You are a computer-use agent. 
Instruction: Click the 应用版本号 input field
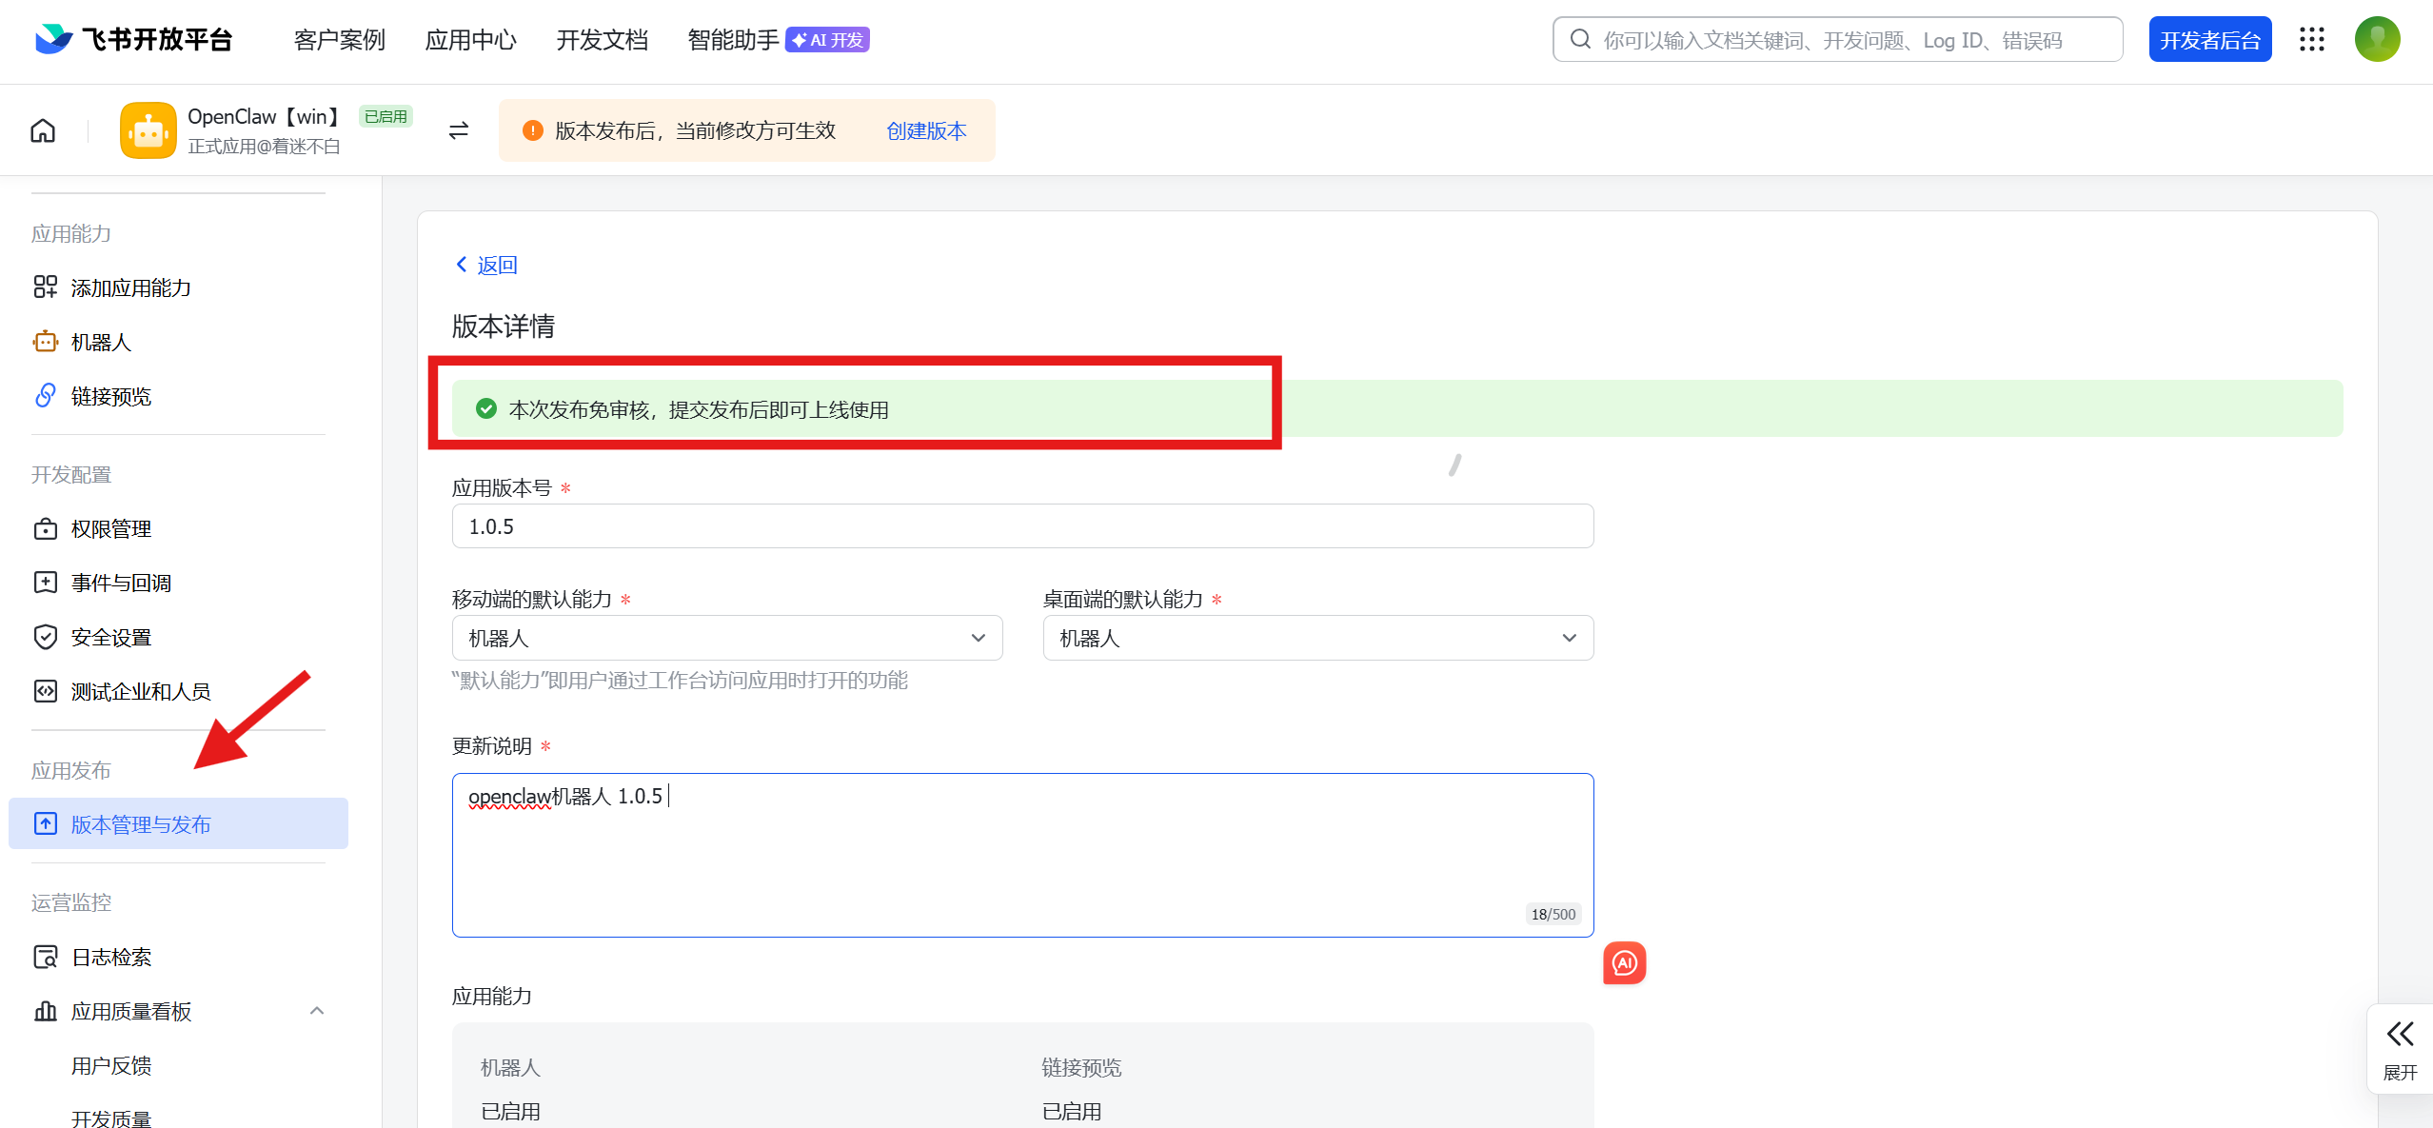tap(1021, 526)
